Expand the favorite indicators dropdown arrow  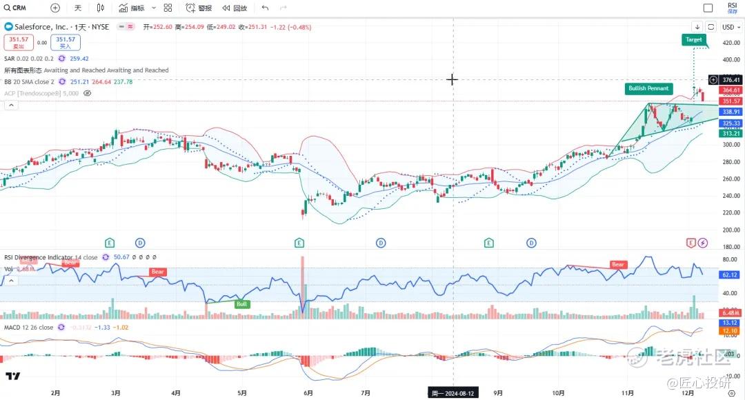point(154,8)
